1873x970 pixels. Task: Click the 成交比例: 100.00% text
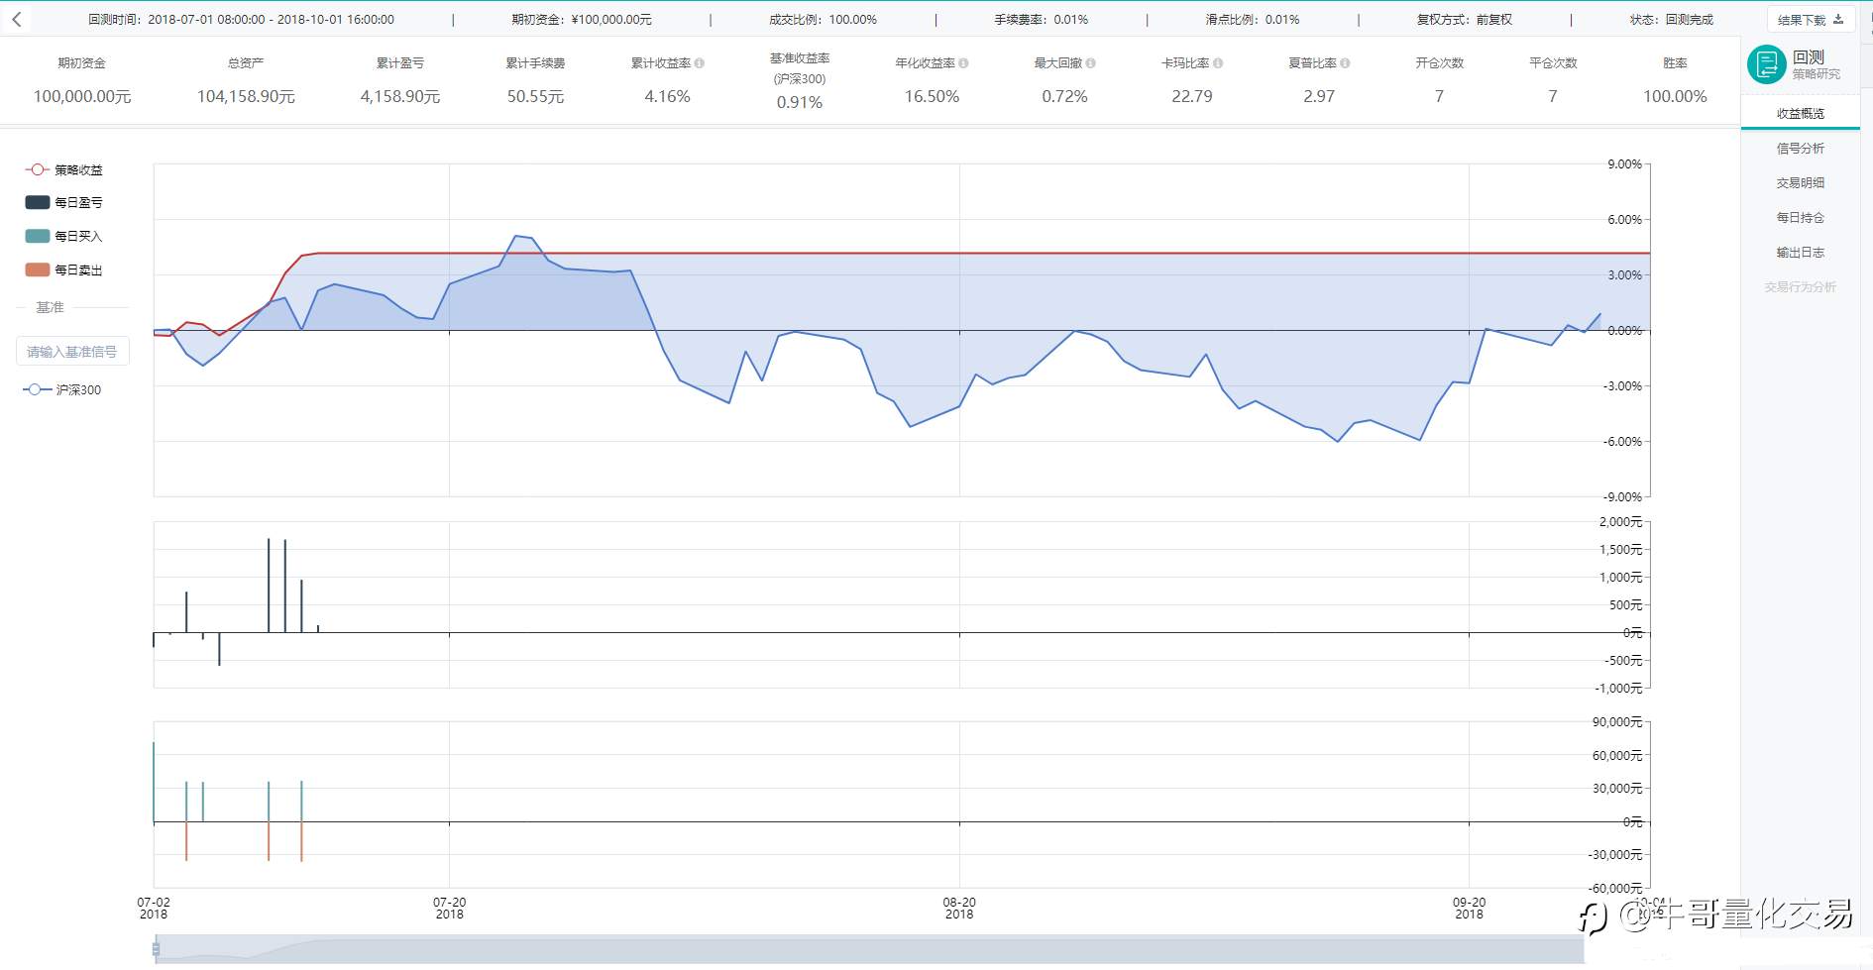823,19
